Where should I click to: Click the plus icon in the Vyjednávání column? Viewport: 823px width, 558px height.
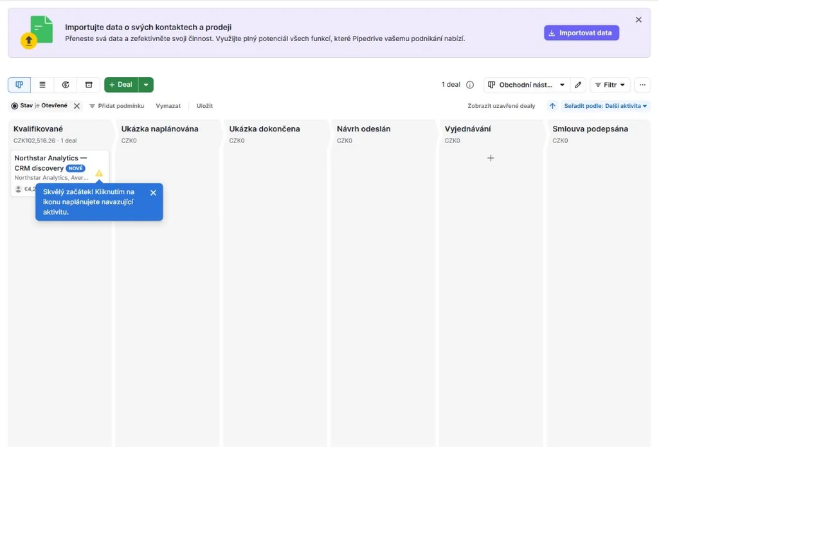tap(491, 158)
